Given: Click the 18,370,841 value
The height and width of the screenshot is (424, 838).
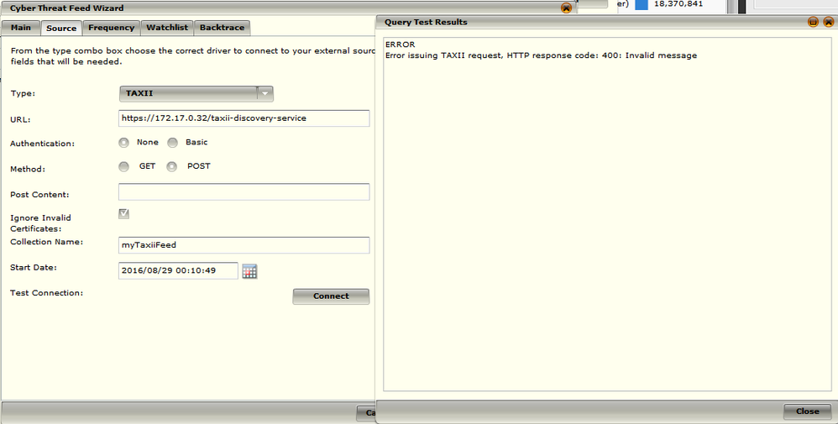Looking at the screenshot, I should coord(678,3).
